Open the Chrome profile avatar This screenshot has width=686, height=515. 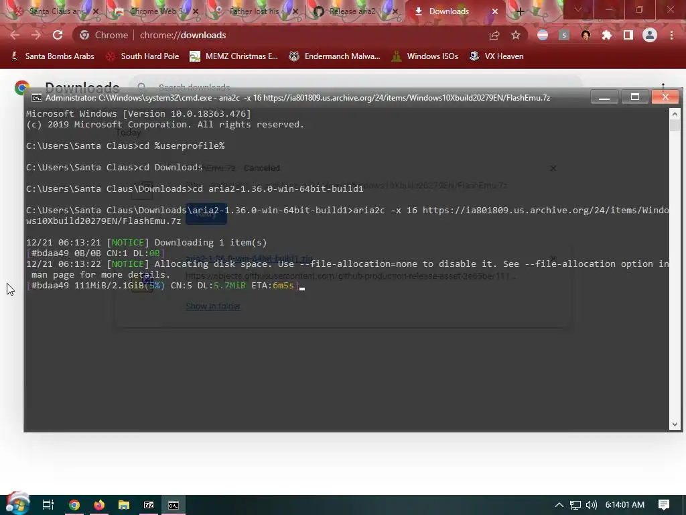(650, 35)
